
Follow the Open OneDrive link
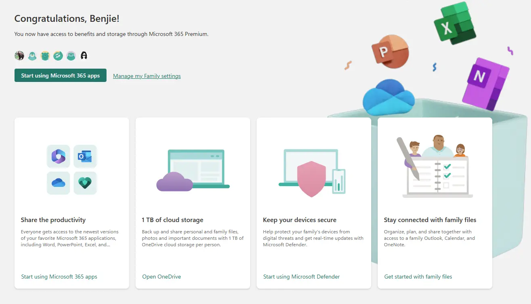(161, 277)
